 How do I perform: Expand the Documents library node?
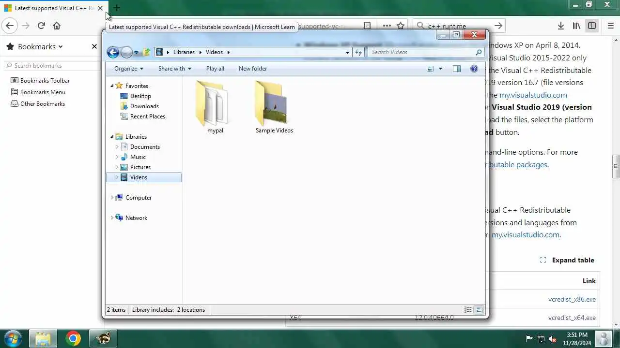pos(117,147)
